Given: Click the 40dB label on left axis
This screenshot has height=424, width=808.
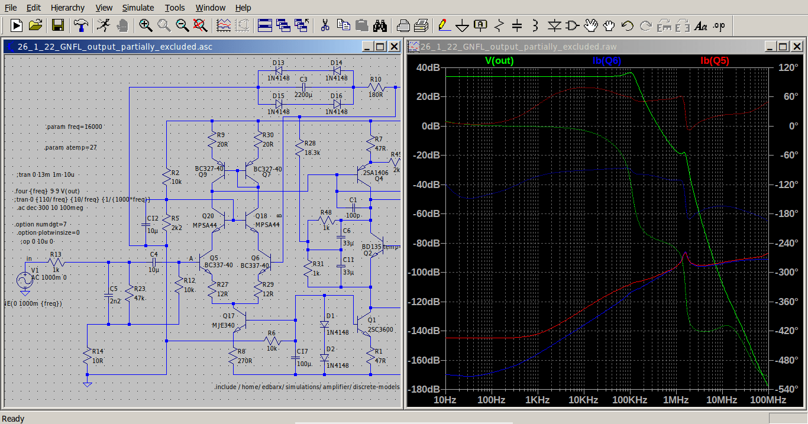Looking at the screenshot, I should [429, 67].
